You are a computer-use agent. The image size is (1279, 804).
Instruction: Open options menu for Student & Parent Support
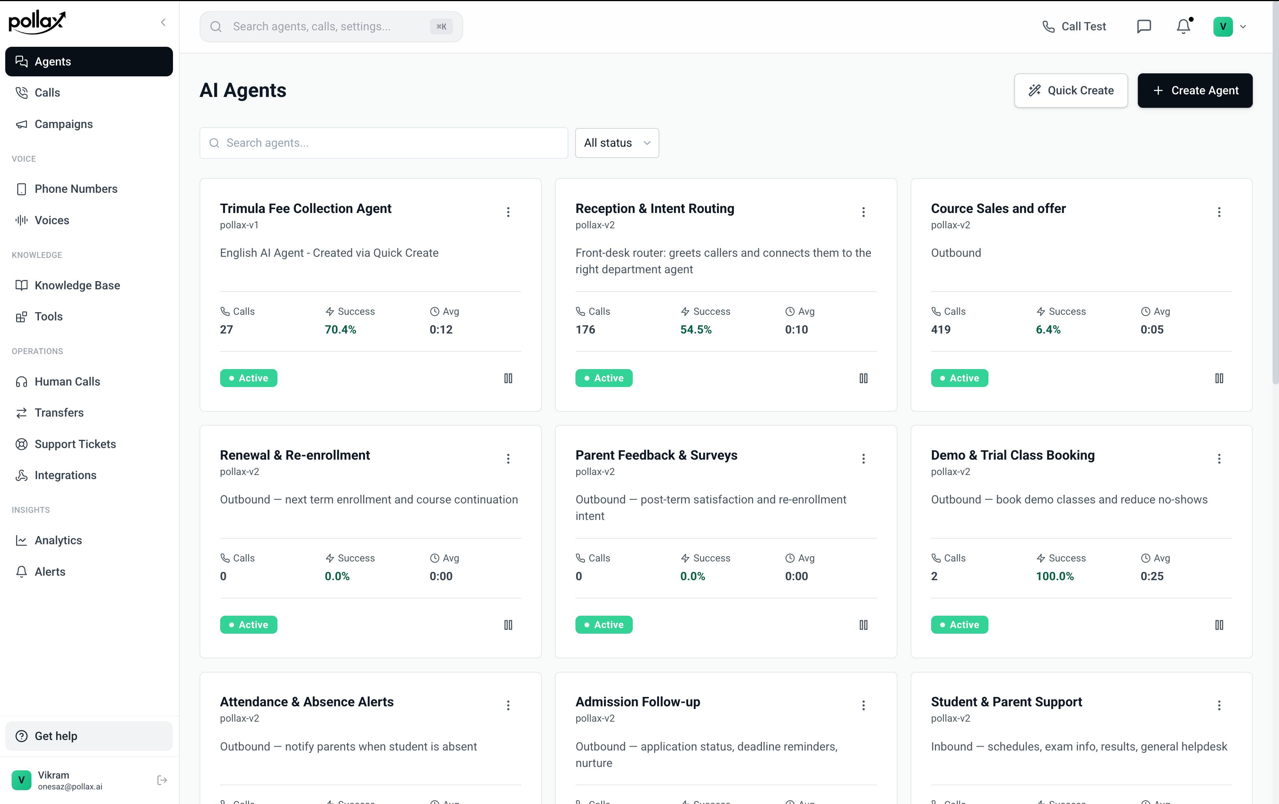point(1219,705)
